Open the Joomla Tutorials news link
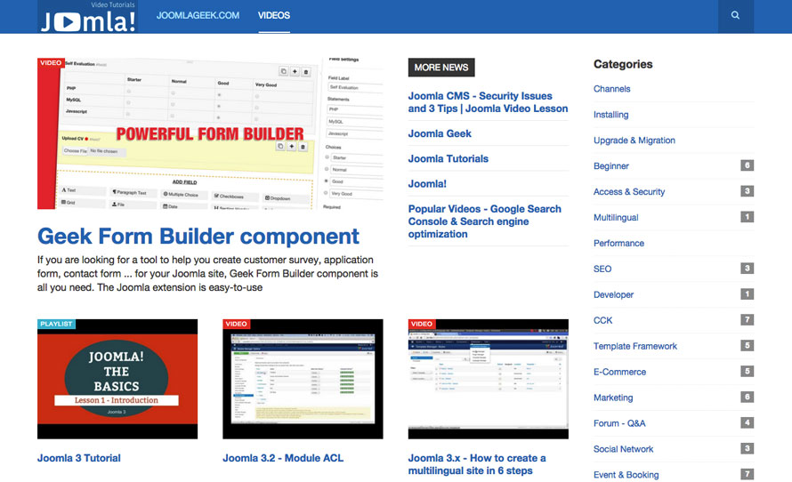The width and height of the screenshot is (792, 482). (x=448, y=159)
